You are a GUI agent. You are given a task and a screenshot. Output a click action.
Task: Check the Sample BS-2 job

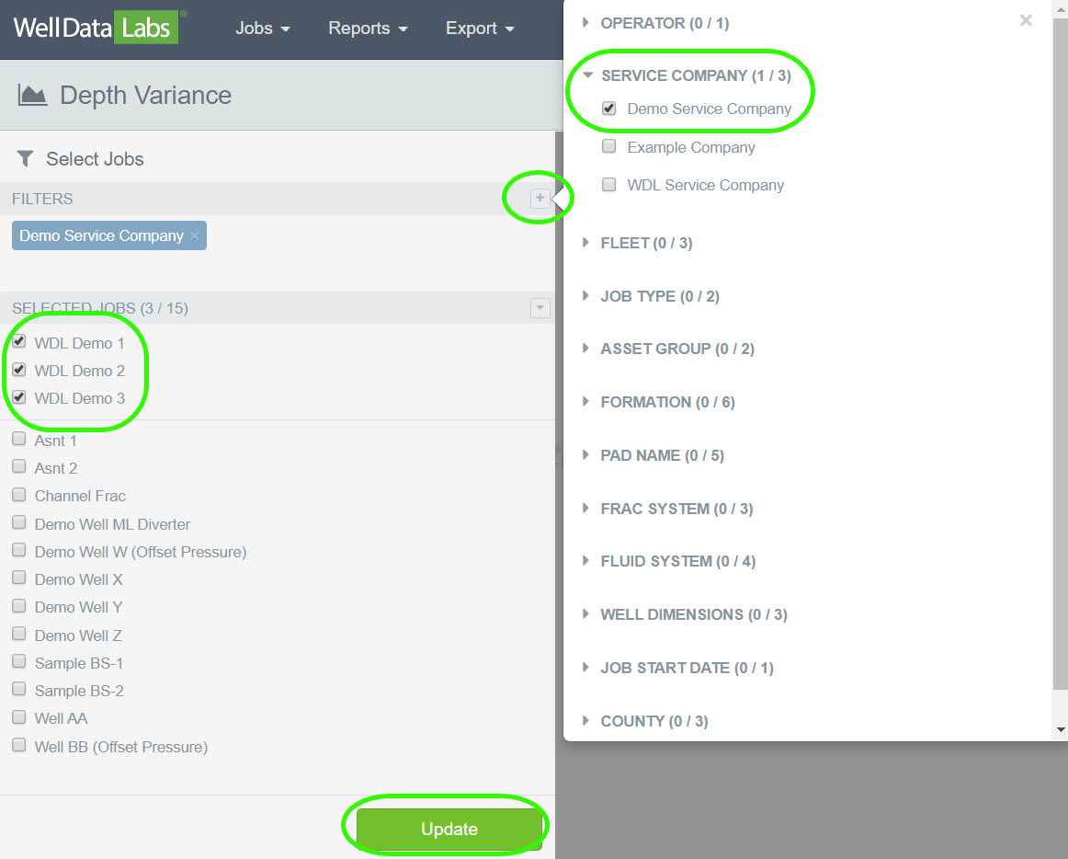coord(19,689)
